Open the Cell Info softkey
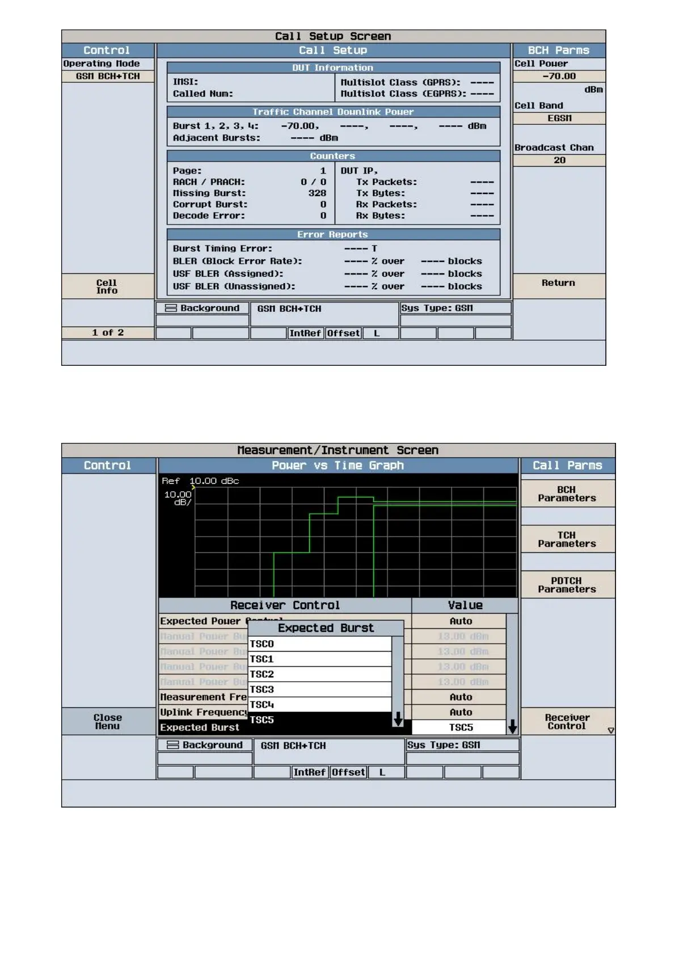Image resolution: width=675 pixels, height=955 pixels. (107, 286)
